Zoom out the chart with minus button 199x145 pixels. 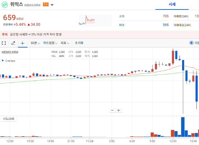click(112, 110)
